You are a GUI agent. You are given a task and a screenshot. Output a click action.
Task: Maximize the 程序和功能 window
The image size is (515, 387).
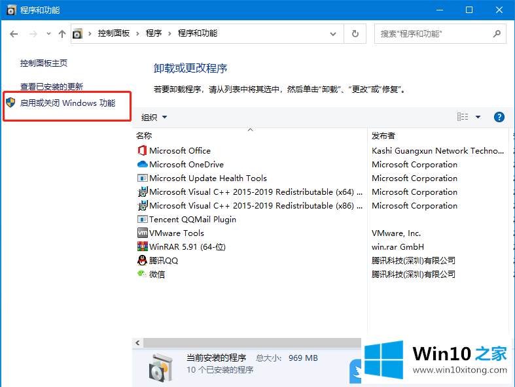(x=469, y=10)
